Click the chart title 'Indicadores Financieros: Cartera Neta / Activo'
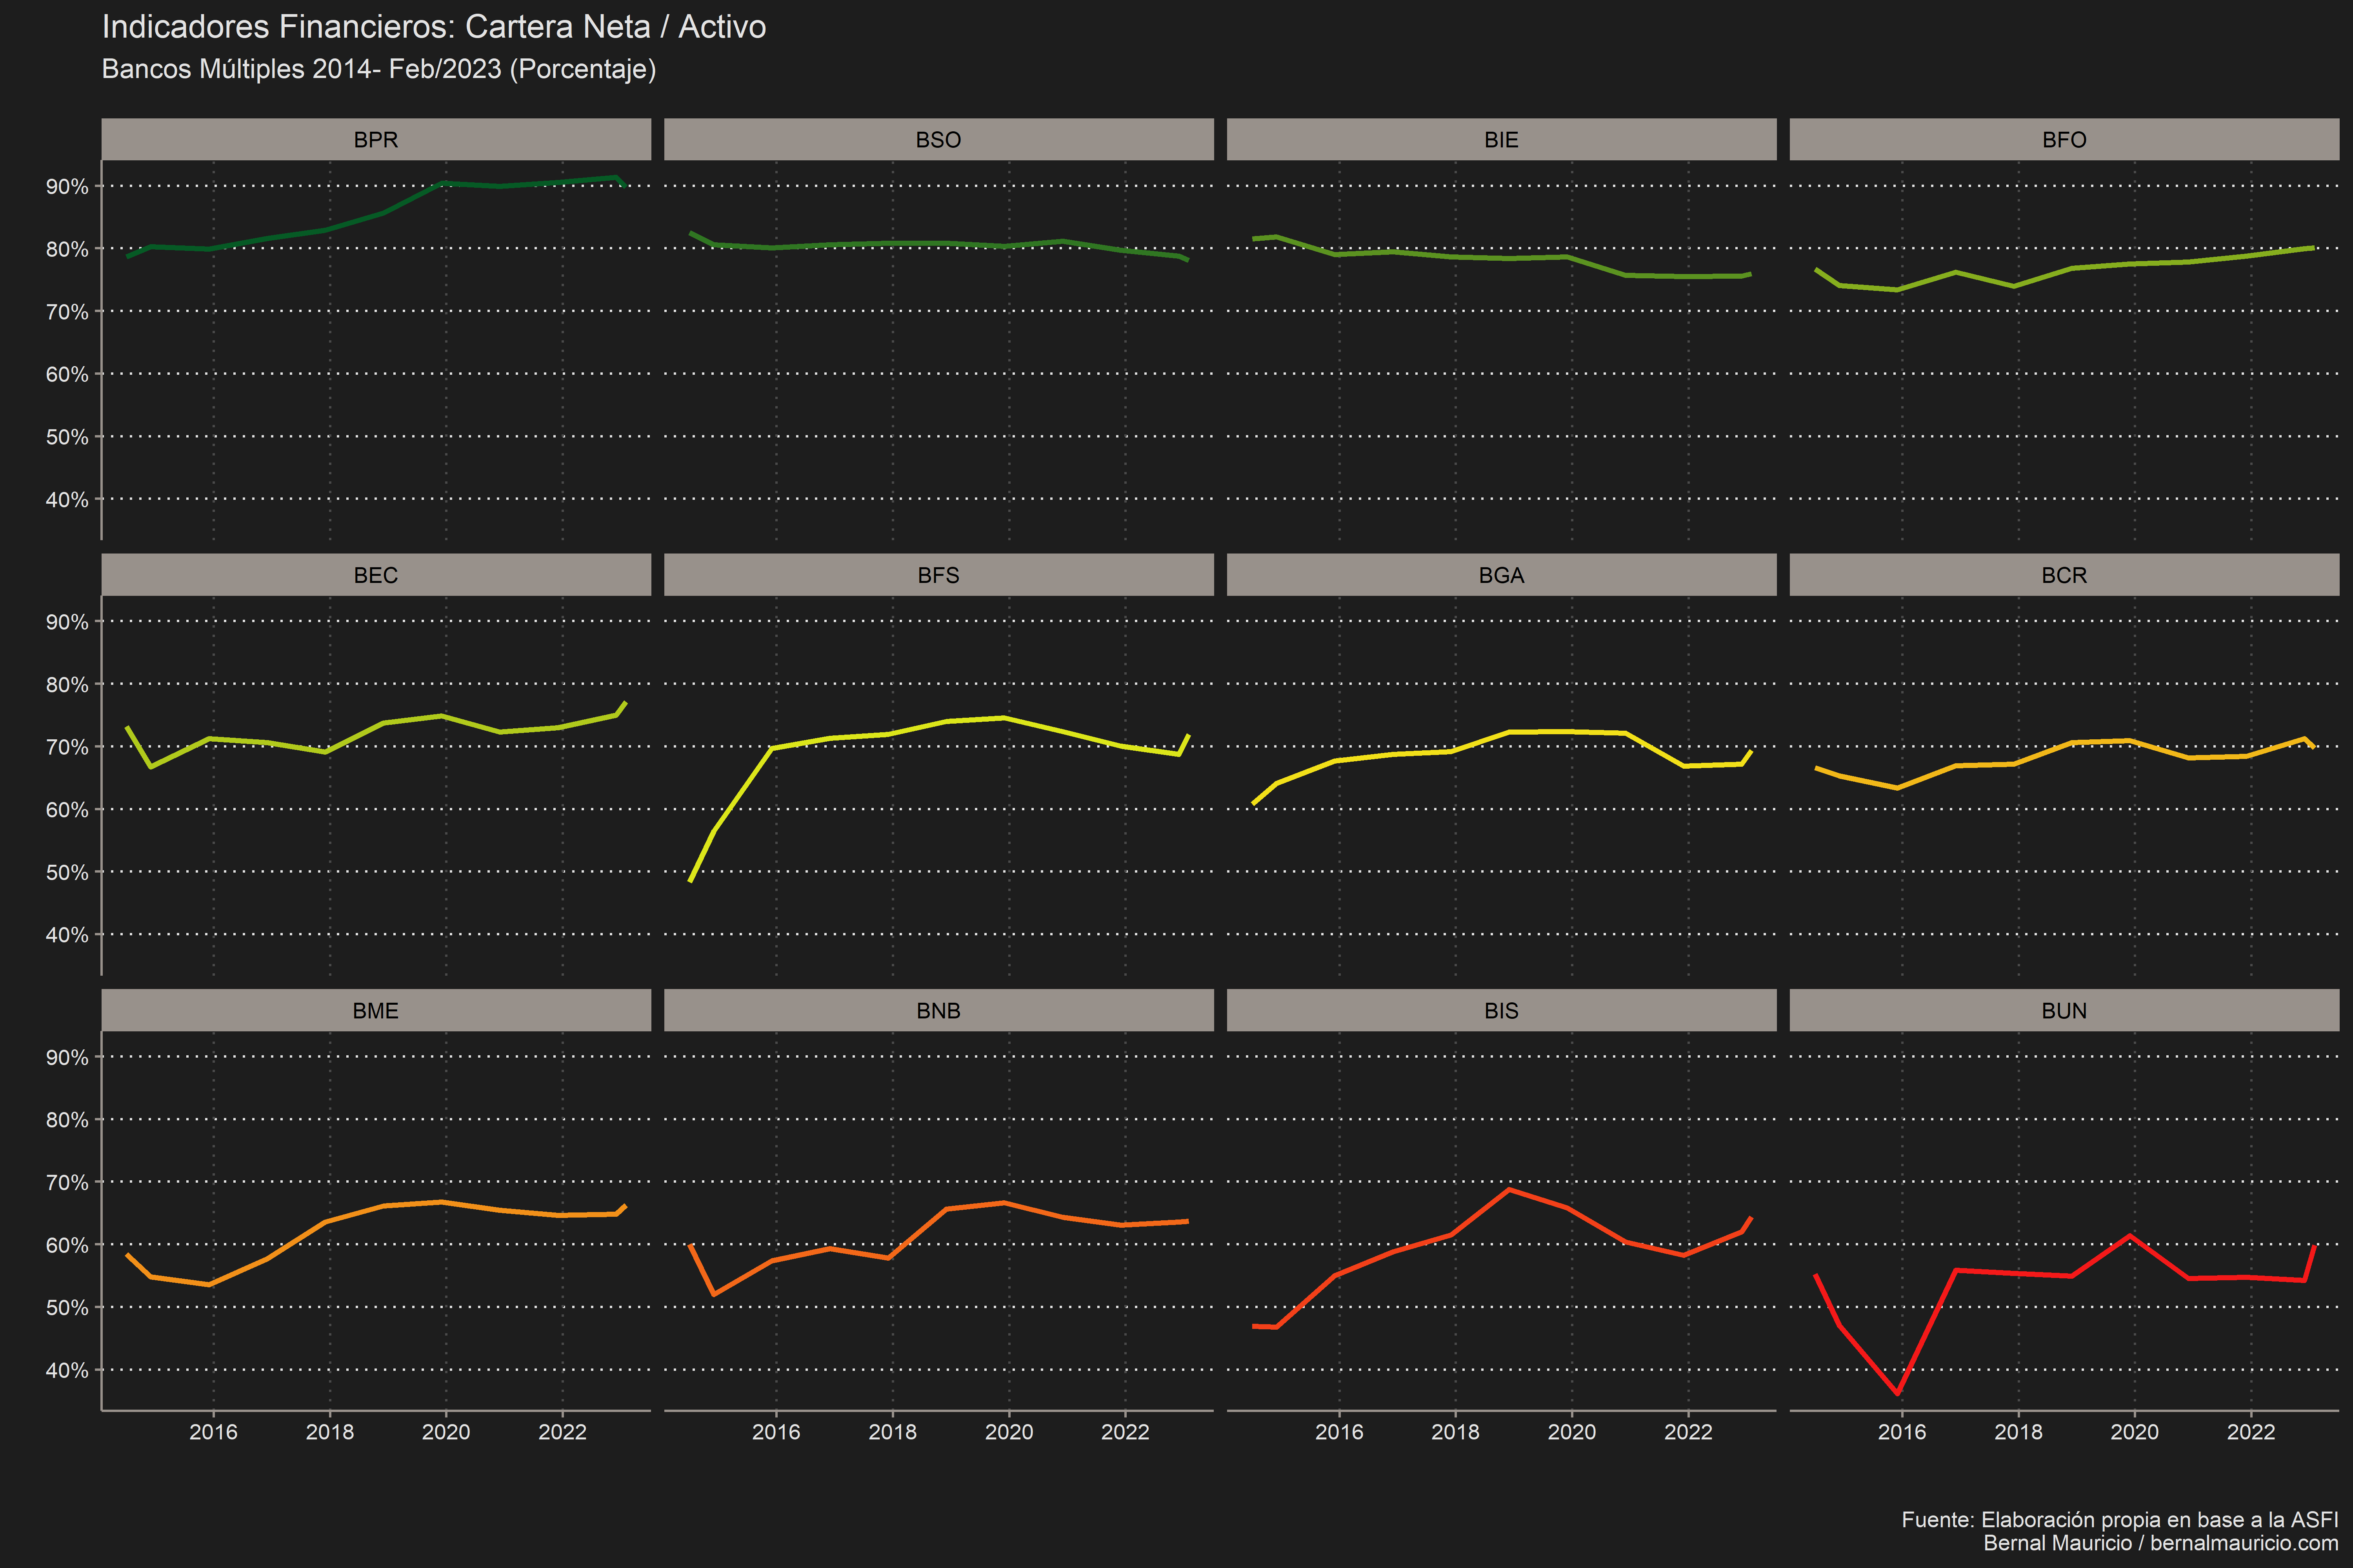Screen dimensions: 2353x1568 (434, 27)
